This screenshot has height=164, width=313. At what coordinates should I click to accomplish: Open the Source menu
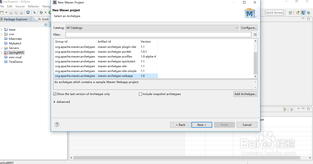(20, 6)
